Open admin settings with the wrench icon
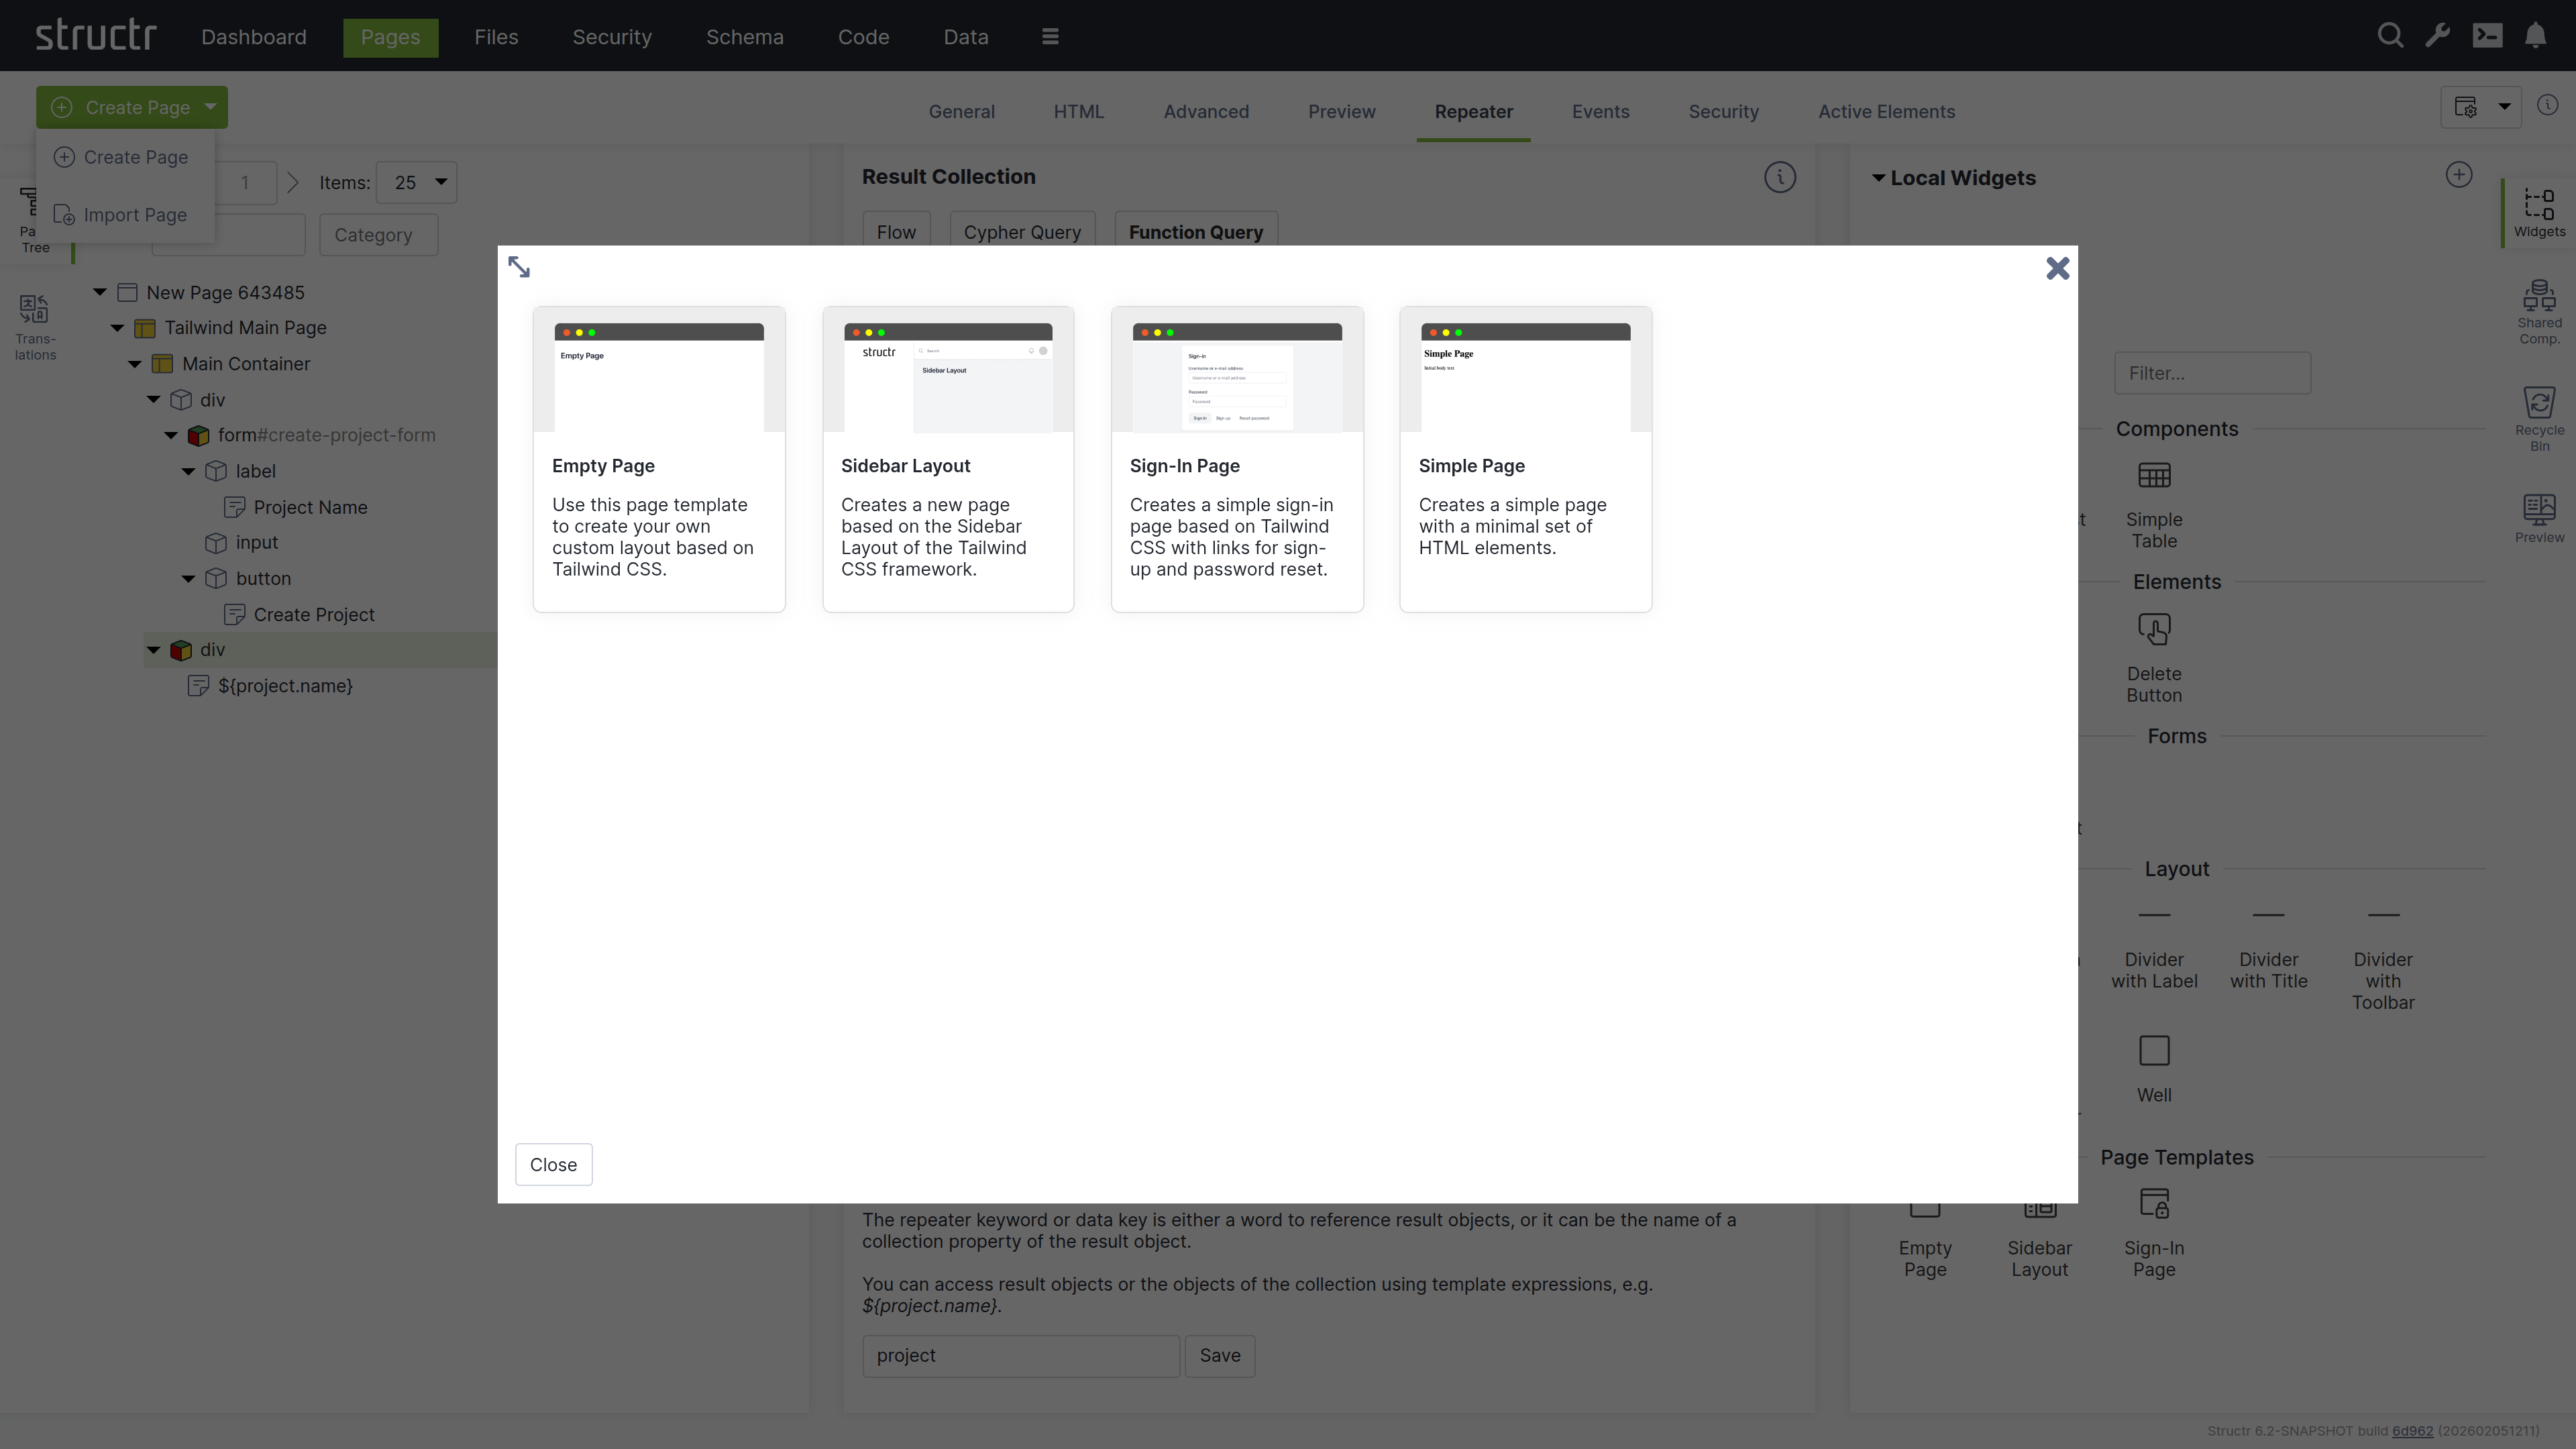2576x1449 pixels. (2438, 35)
